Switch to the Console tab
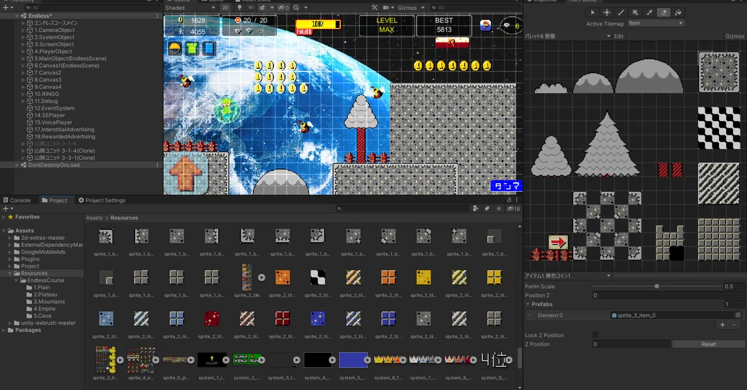The image size is (747, 390). (17, 201)
